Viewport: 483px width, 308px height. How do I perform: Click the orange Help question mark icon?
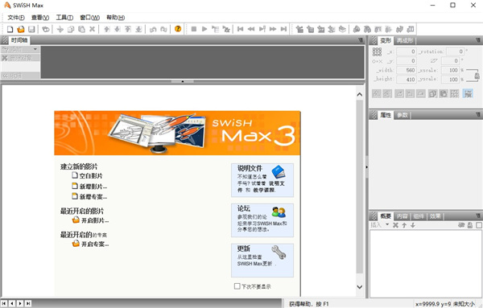178,29
